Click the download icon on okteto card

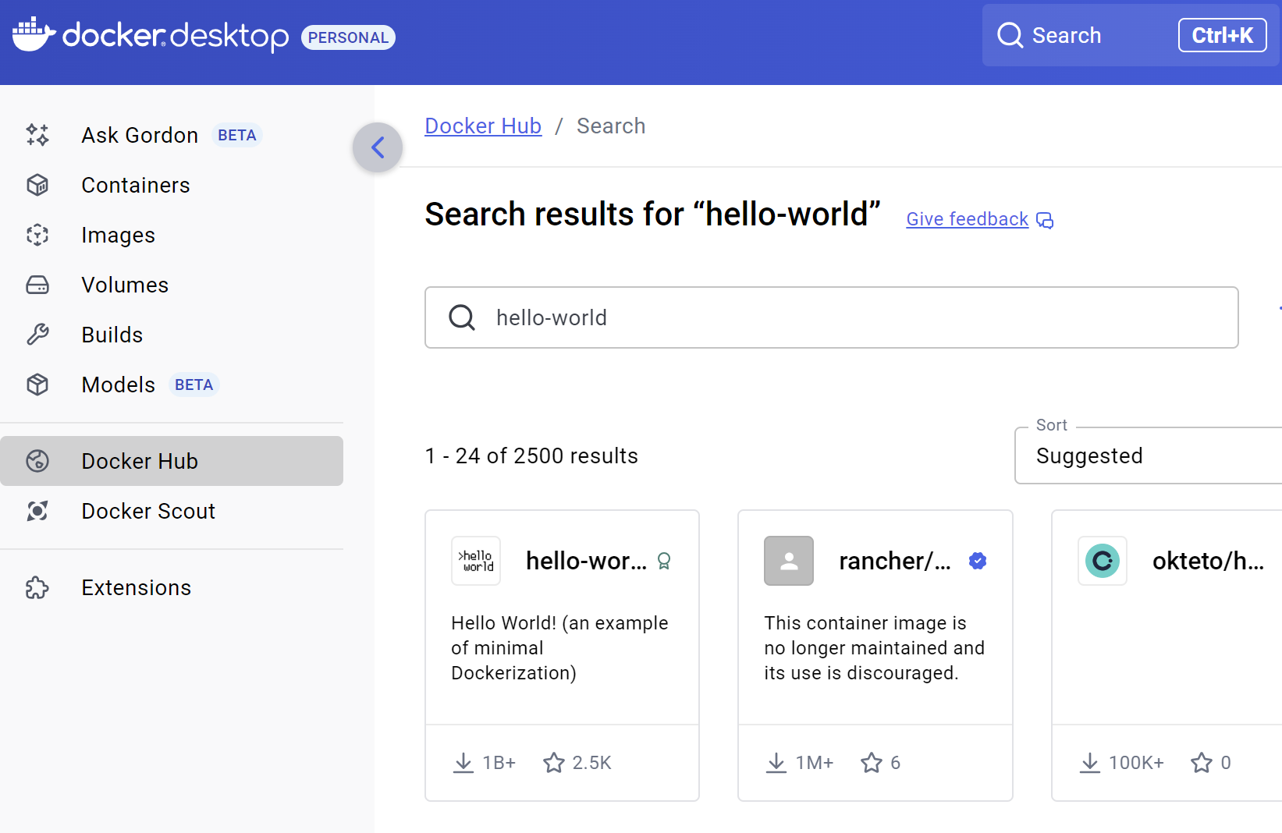pyautogui.click(x=1090, y=763)
